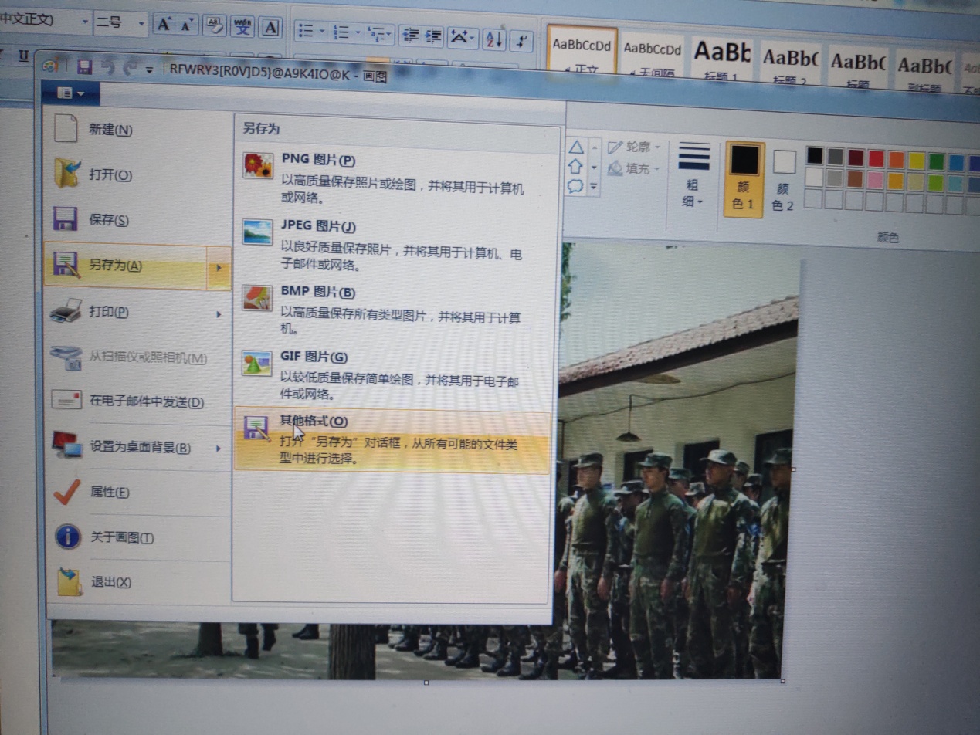Open the 填充 fill dropdown
Viewport: 980px width, 735px height.
[x=634, y=168]
